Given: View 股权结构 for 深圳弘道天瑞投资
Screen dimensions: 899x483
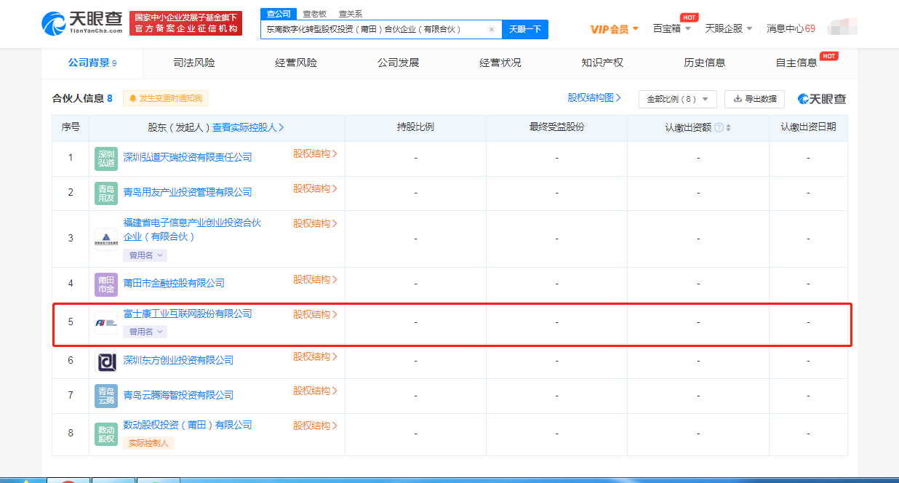Looking at the screenshot, I should click(x=316, y=153).
